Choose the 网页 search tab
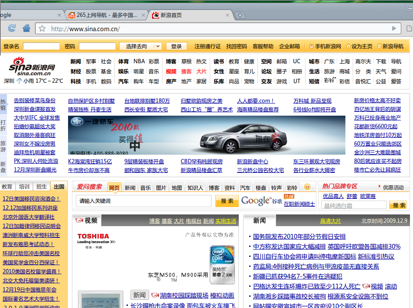Screen dimensions: 413x308 click(114, 188)
